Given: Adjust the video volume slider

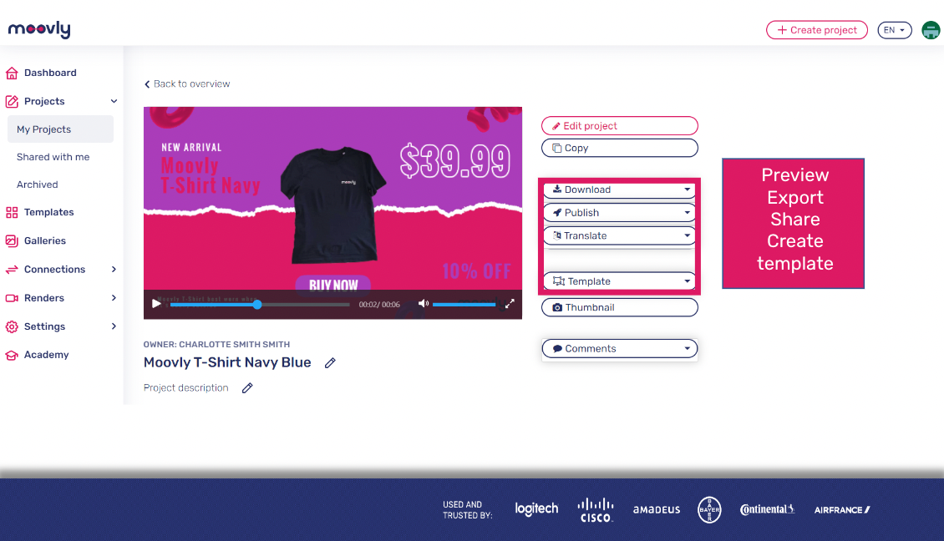Looking at the screenshot, I should [464, 305].
